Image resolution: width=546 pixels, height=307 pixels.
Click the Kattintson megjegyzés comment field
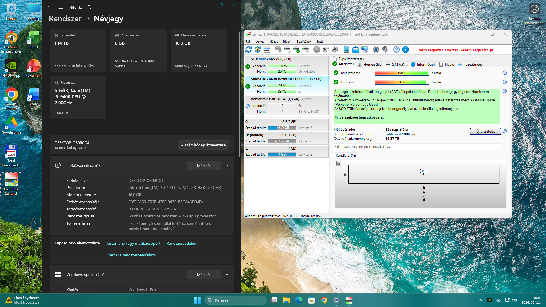tap(417, 146)
